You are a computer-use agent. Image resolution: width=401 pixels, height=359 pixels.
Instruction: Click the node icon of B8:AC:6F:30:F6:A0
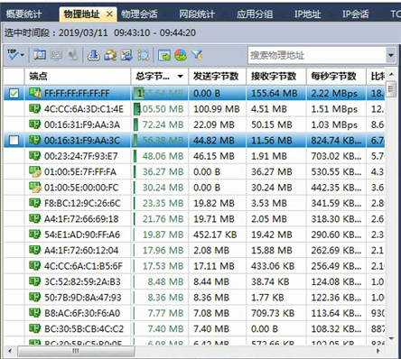point(34,313)
